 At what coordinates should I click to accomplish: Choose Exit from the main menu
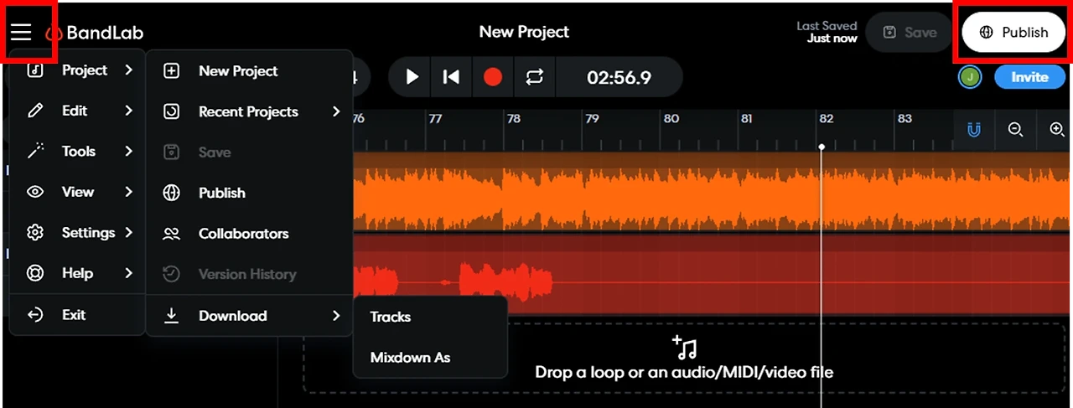pyautogui.click(x=77, y=315)
